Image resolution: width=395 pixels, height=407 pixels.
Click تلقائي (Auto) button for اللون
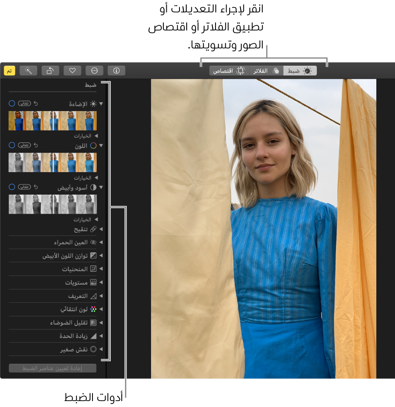[x=25, y=145]
